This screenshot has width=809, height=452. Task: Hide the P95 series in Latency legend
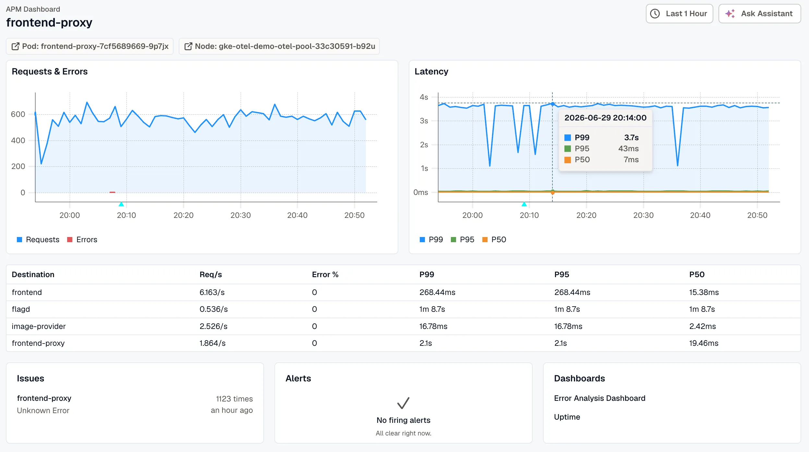pyautogui.click(x=463, y=240)
